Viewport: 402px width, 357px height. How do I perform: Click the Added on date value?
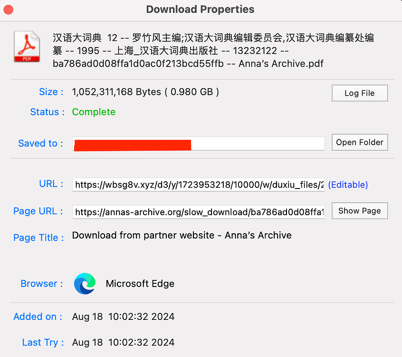click(x=123, y=317)
